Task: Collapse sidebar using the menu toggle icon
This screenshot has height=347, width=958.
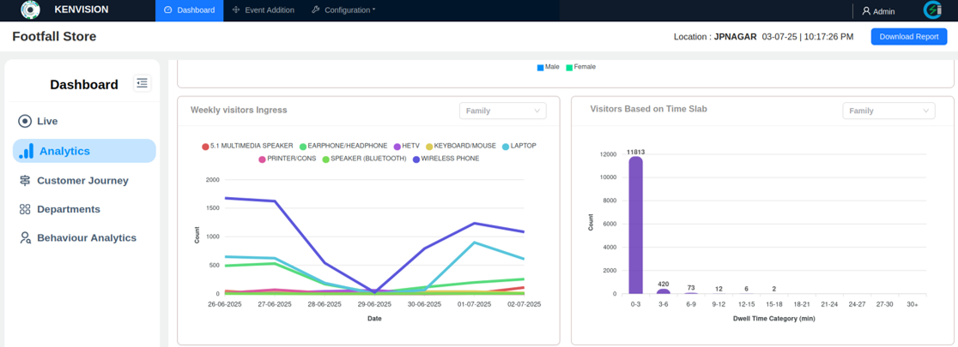Action: tap(142, 83)
